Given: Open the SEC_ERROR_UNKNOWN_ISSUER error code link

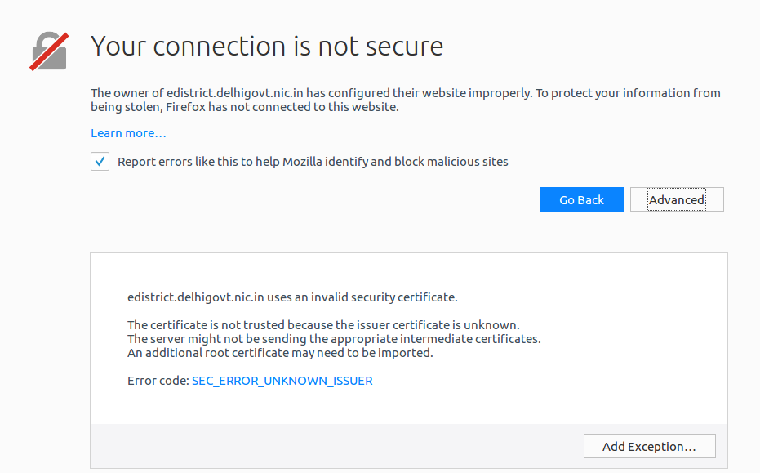Looking at the screenshot, I should (282, 381).
